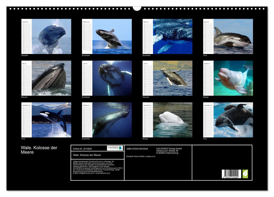Expand the Juli month header
The width and height of the screenshot is (274, 197).
click(x=146, y=64)
